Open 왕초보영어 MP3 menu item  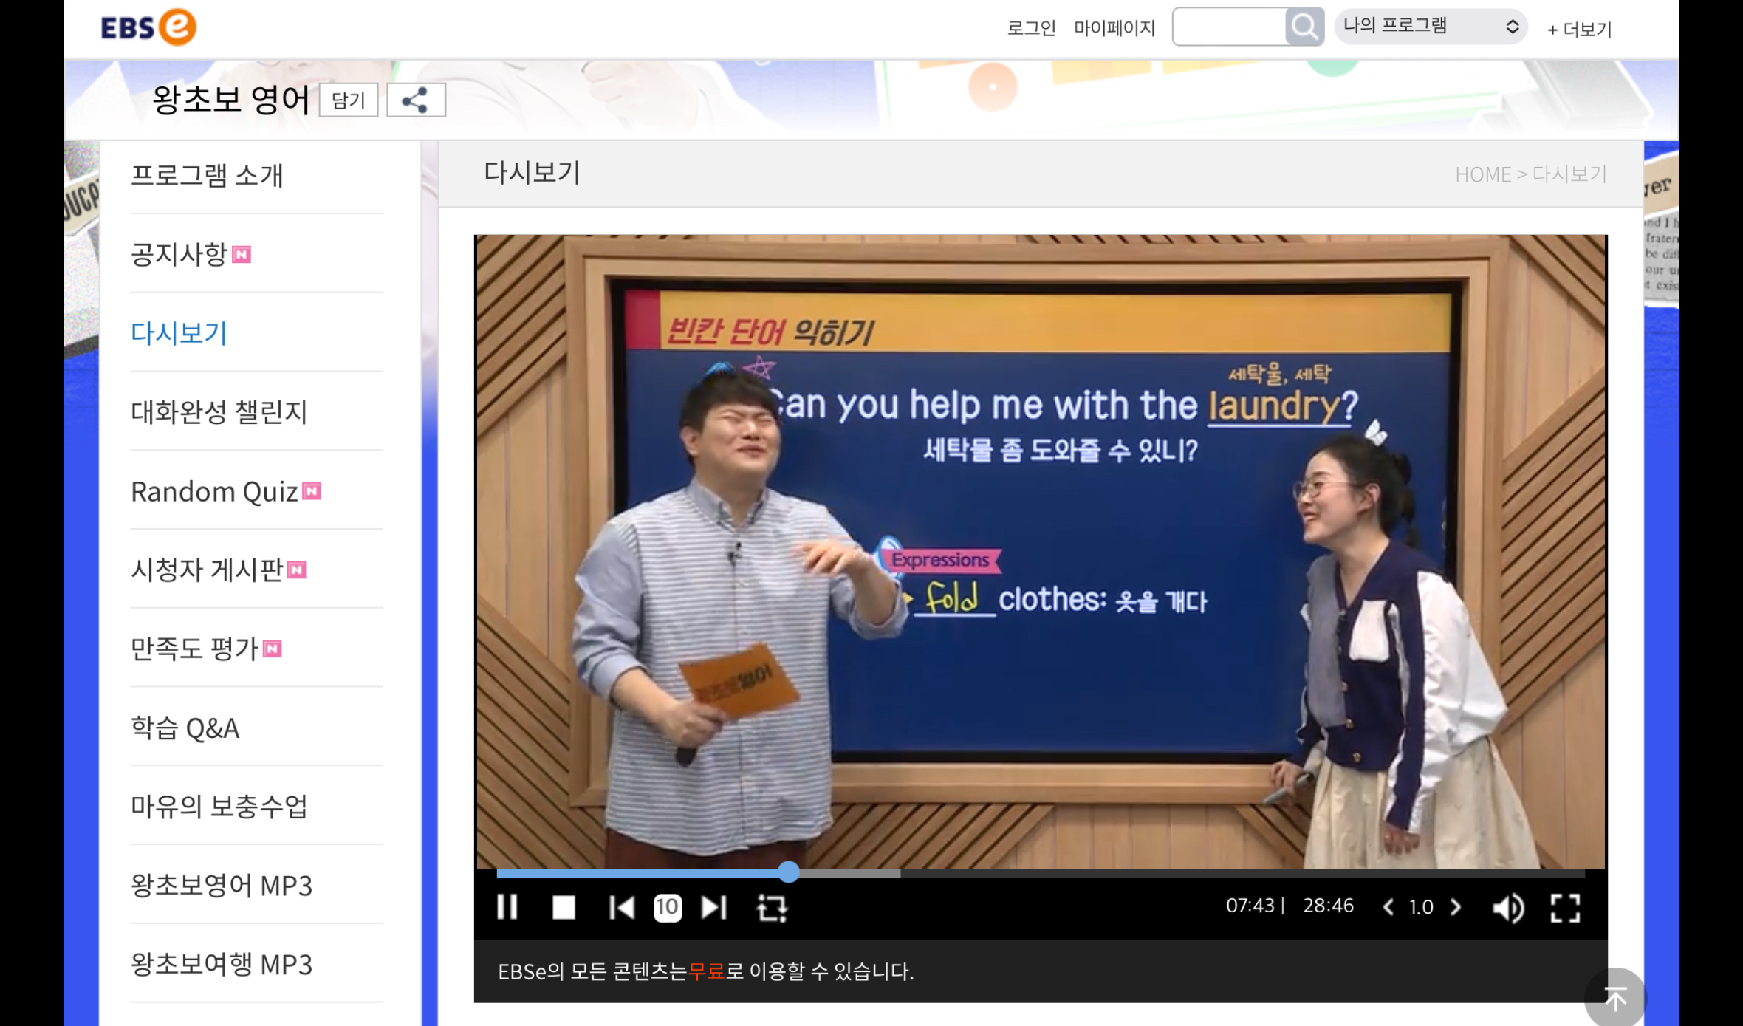tap(222, 885)
